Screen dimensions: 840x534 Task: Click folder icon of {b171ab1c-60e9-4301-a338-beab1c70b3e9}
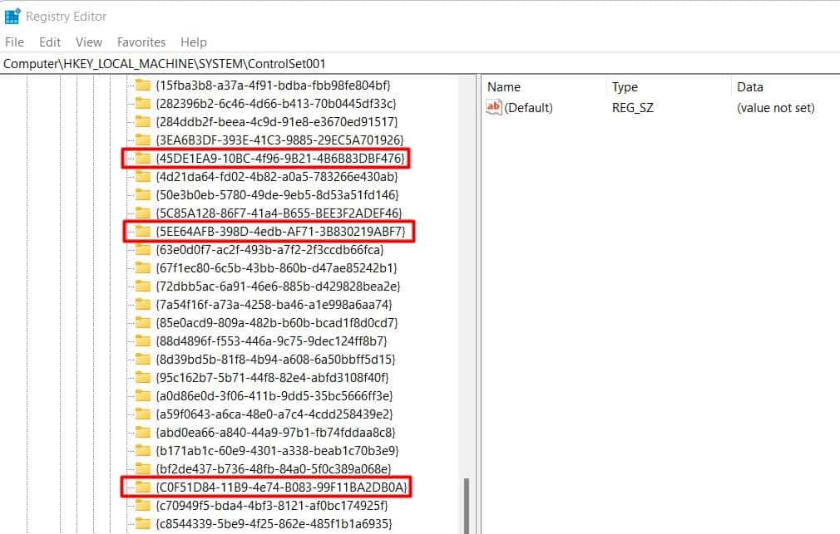click(x=143, y=450)
